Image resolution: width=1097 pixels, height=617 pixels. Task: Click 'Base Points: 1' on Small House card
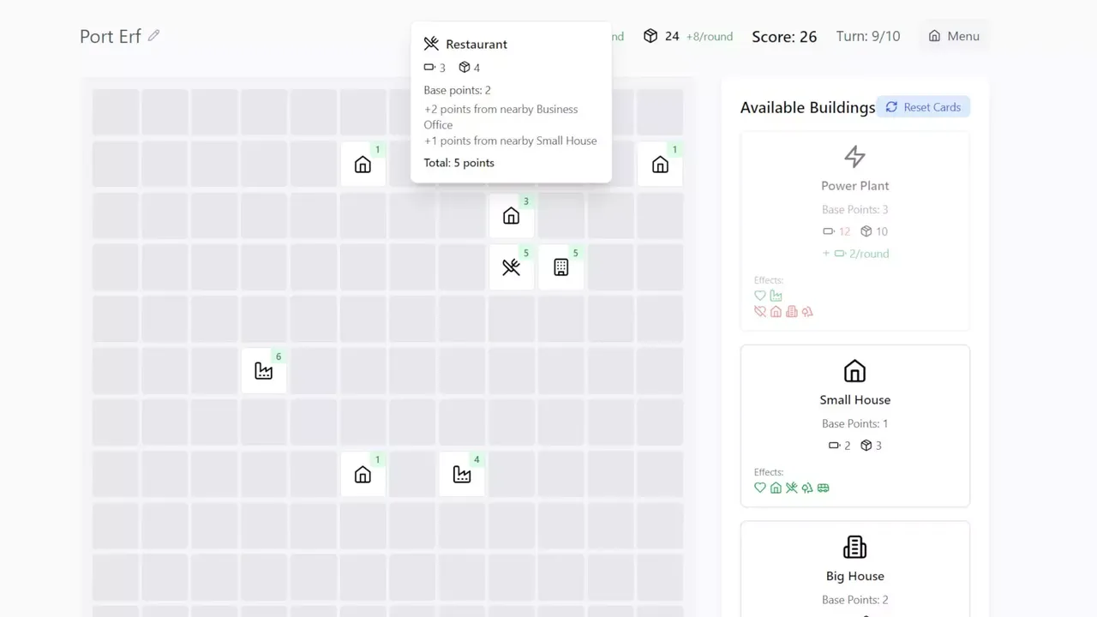pos(854,424)
